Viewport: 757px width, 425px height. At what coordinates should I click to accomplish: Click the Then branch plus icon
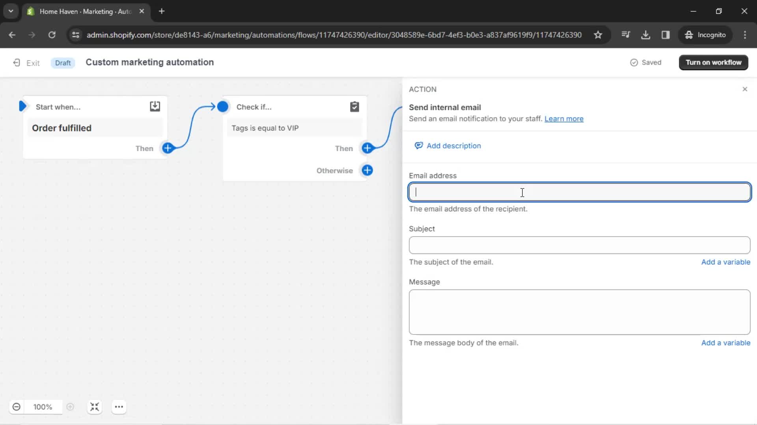click(x=368, y=148)
